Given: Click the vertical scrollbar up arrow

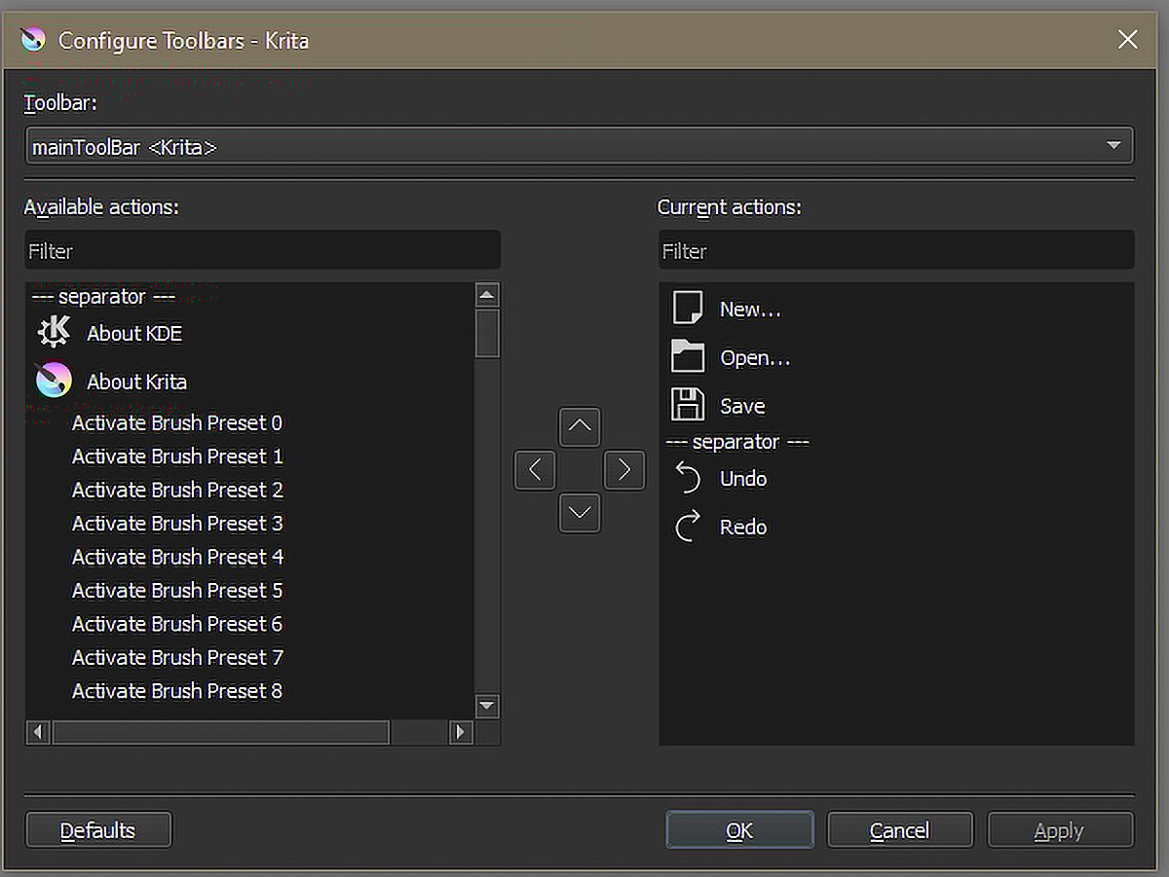Looking at the screenshot, I should coord(488,295).
